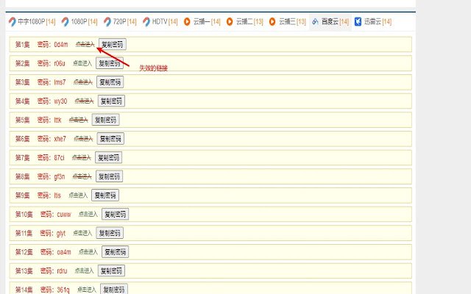
Task: Copy password for episode 第7集
Action: [108, 158]
